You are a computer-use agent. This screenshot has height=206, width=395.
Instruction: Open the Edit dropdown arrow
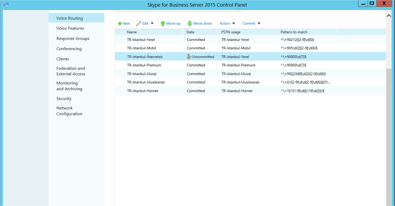click(152, 24)
